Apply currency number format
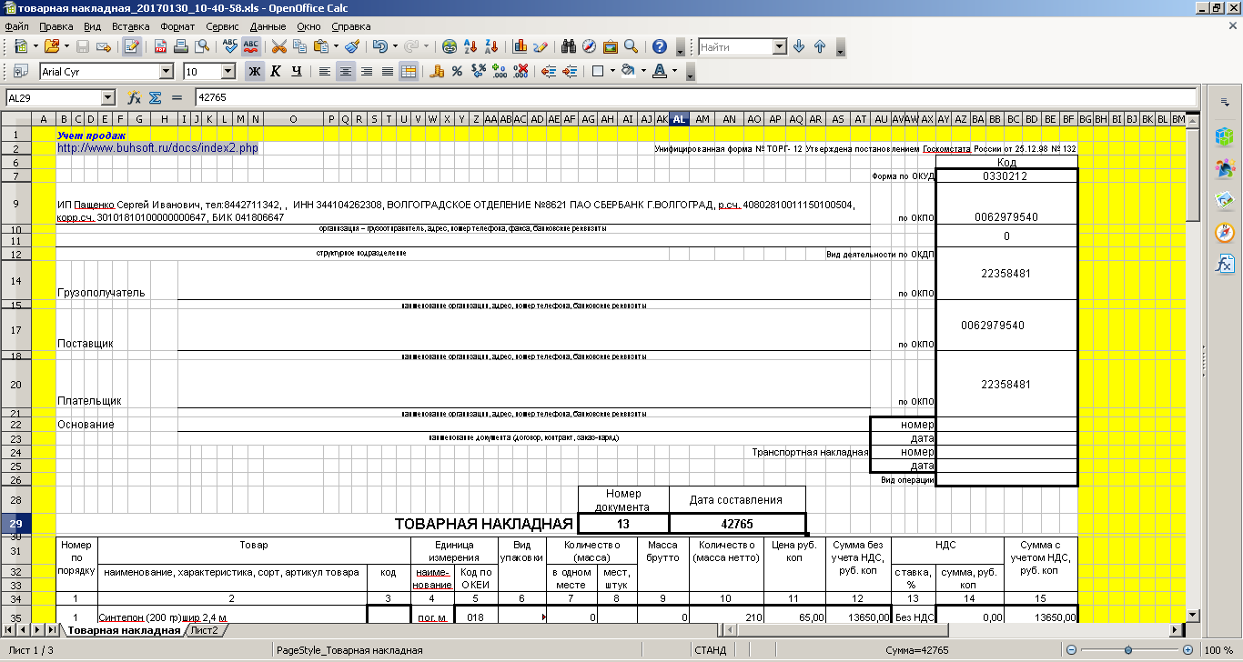 pyautogui.click(x=437, y=71)
